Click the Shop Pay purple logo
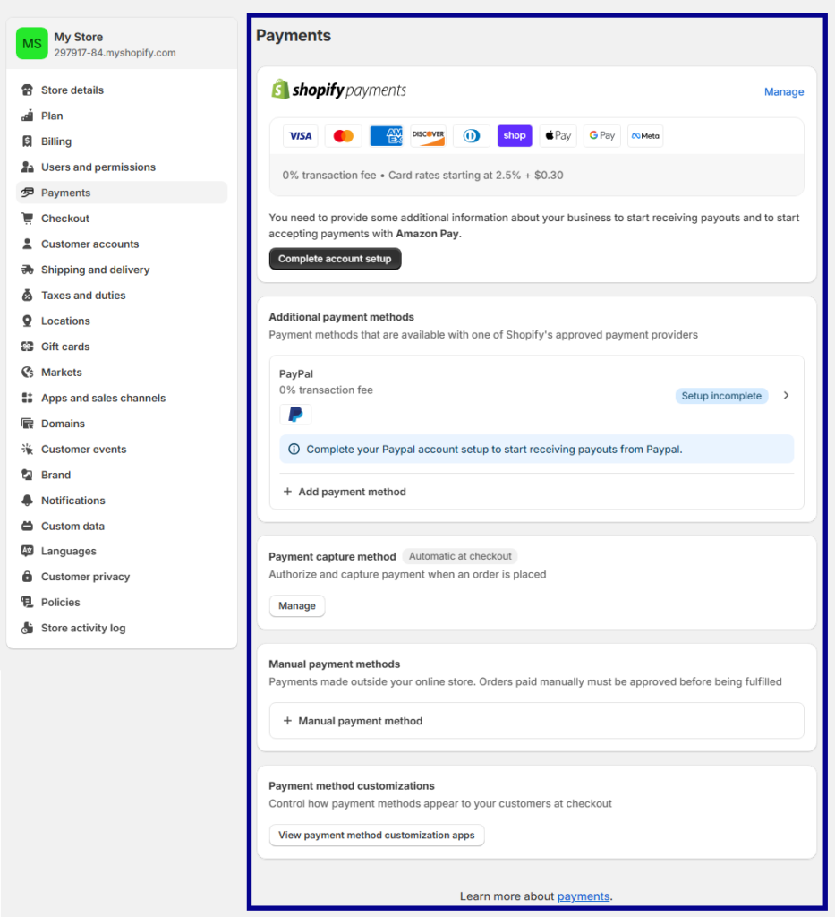 point(515,136)
